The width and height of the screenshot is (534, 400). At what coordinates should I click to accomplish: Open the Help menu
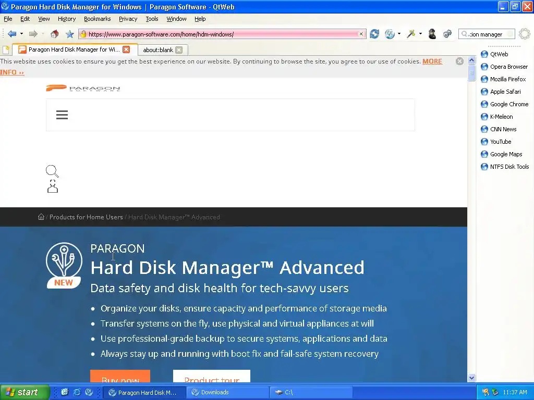coord(200,19)
